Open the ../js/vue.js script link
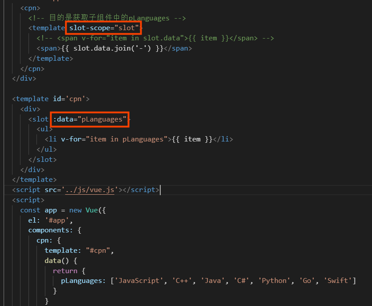 (x=90, y=190)
